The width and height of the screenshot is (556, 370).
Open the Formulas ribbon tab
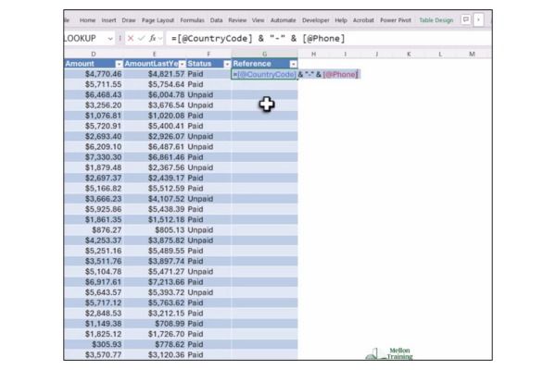[x=192, y=19]
